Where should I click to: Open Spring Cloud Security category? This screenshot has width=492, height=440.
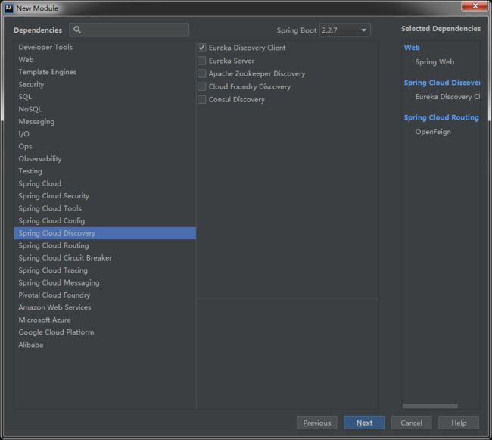[x=104, y=196]
